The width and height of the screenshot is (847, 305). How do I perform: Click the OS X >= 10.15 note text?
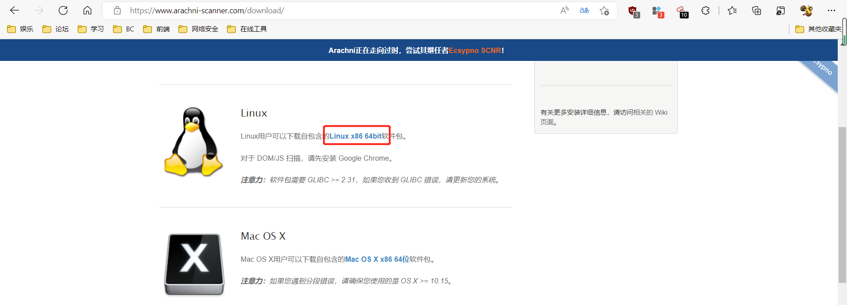pyautogui.click(x=347, y=281)
